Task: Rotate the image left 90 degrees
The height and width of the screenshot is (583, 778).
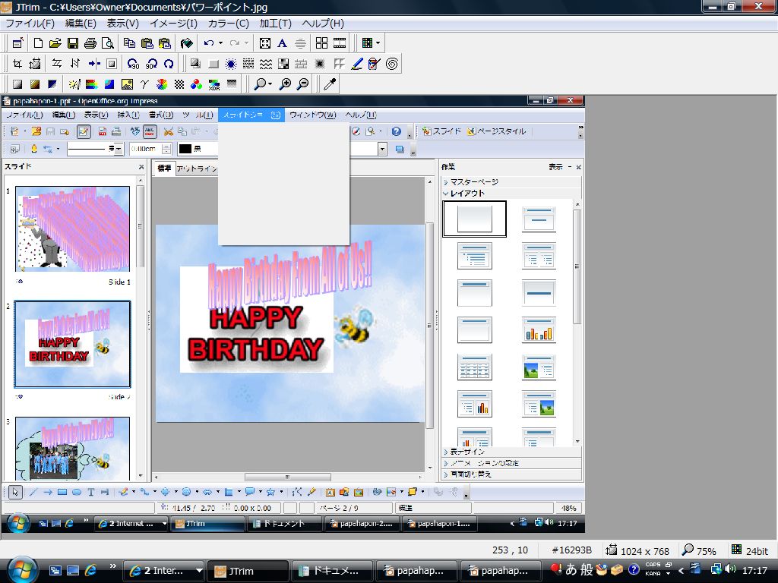Action: (x=133, y=64)
